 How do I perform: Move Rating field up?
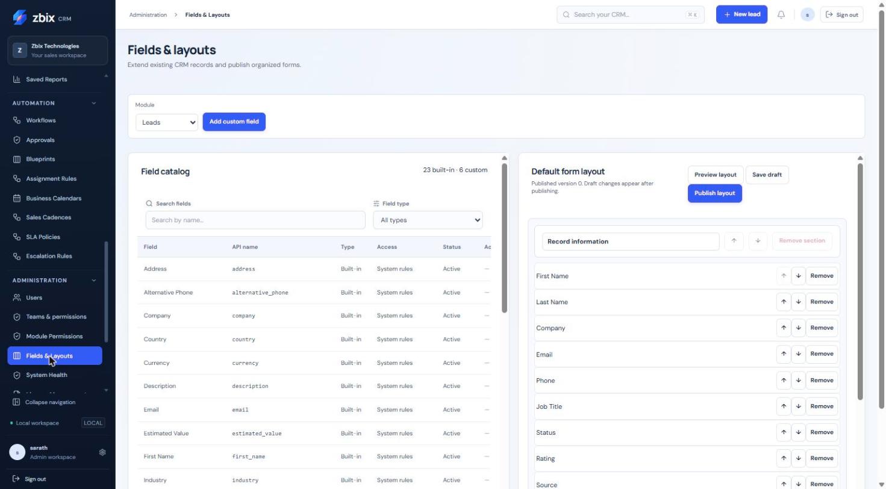coord(784,458)
